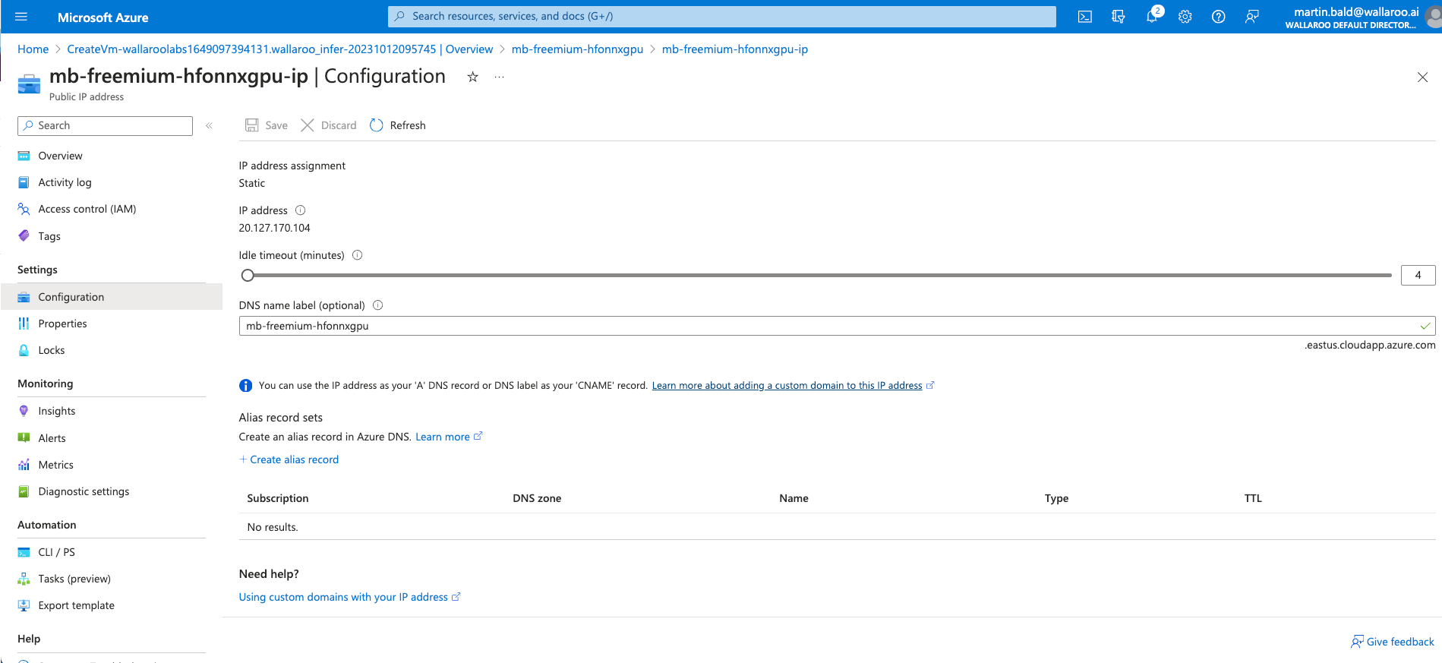Image resolution: width=1442 pixels, height=663 pixels.
Task: Click the blue info icon beside DNS record note
Action: pos(245,386)
